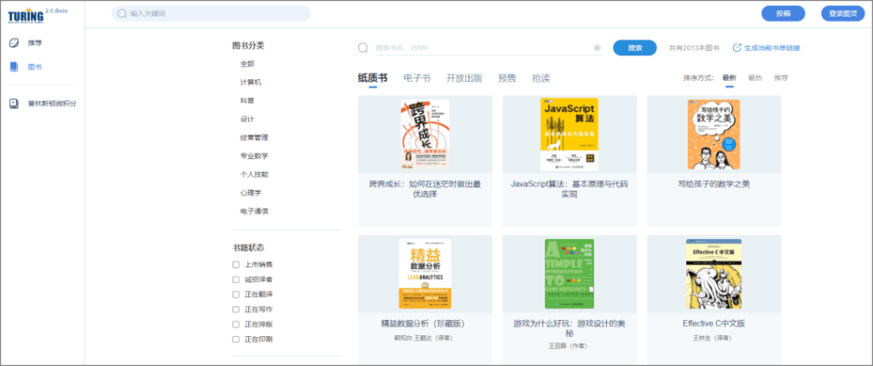Check the 正在写作 checkbox
Viewport: 873px width, 366px height.
coord(236,309)
